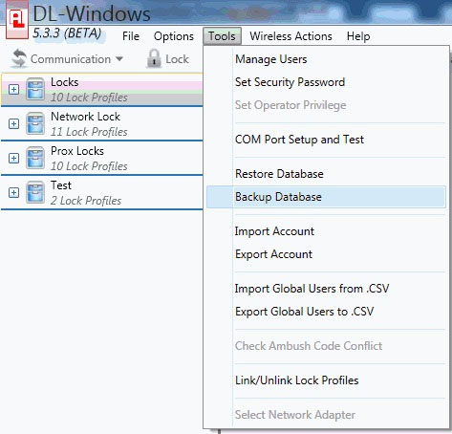Click the DL-Windows red lock logo icon
452x434 pixels.
click(17, 20)
